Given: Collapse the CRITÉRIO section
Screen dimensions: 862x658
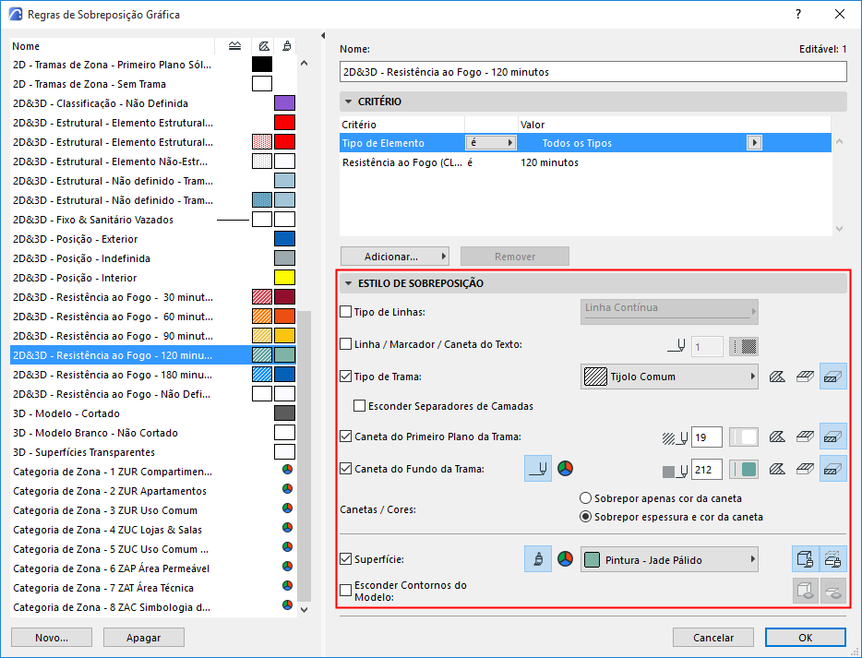Looking at the screenshot, I should 348,102.
